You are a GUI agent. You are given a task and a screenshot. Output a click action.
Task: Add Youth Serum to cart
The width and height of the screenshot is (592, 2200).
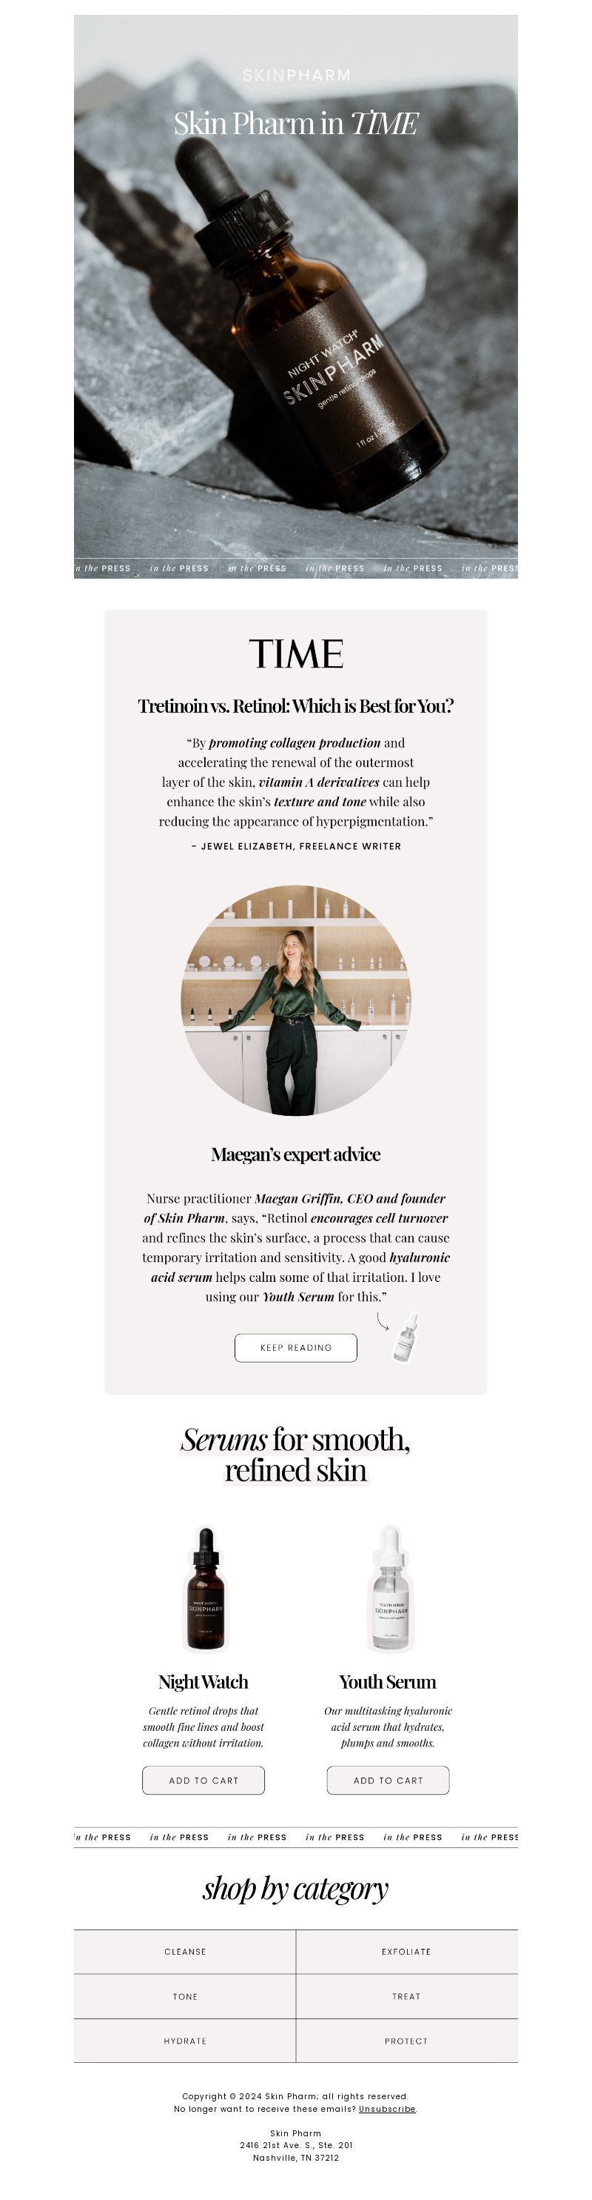pos(388,1781)
